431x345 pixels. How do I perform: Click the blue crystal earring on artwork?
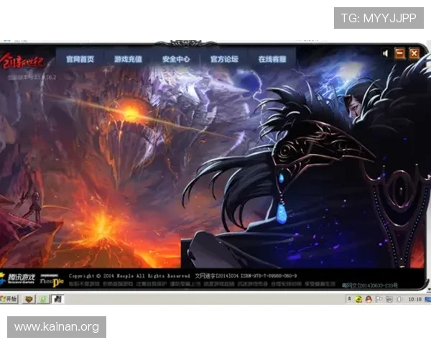tap(282, 211)
